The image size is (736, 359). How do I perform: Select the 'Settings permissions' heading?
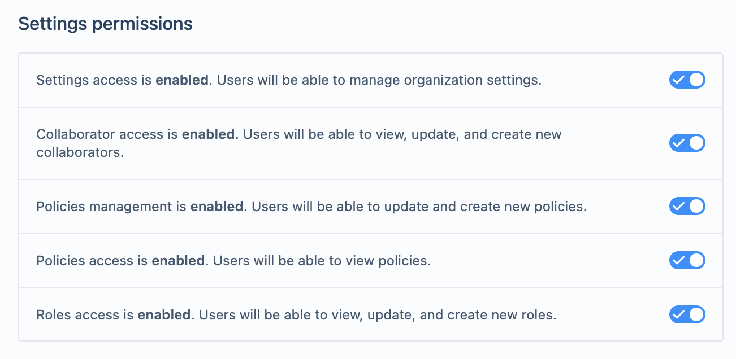[x=106, y=24]
